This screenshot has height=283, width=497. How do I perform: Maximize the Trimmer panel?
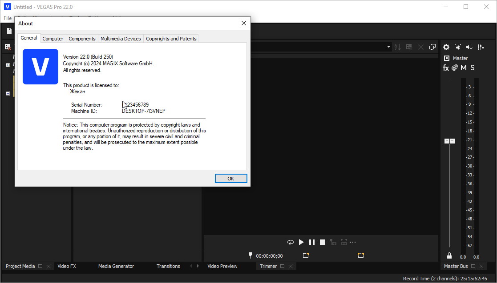[x=283, y=266]
